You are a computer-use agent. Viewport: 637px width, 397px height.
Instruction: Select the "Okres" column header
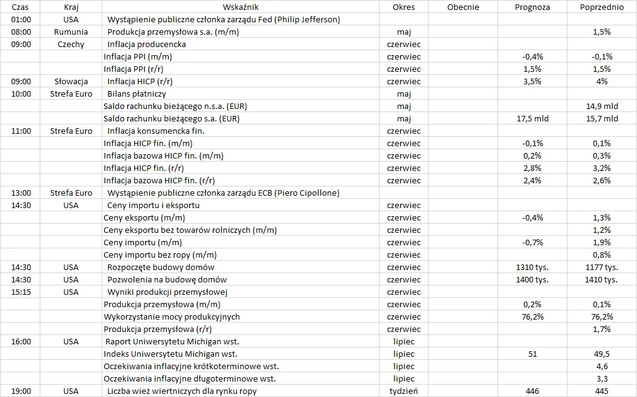pyautogui.click(x=404, y=7)
